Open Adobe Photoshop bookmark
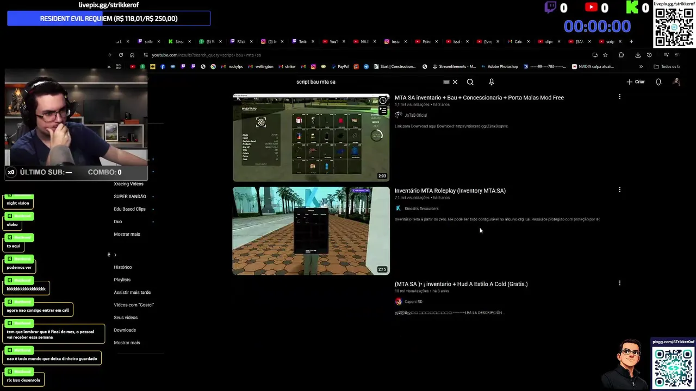This screenshot has height=391, width=696. point(499,67)
